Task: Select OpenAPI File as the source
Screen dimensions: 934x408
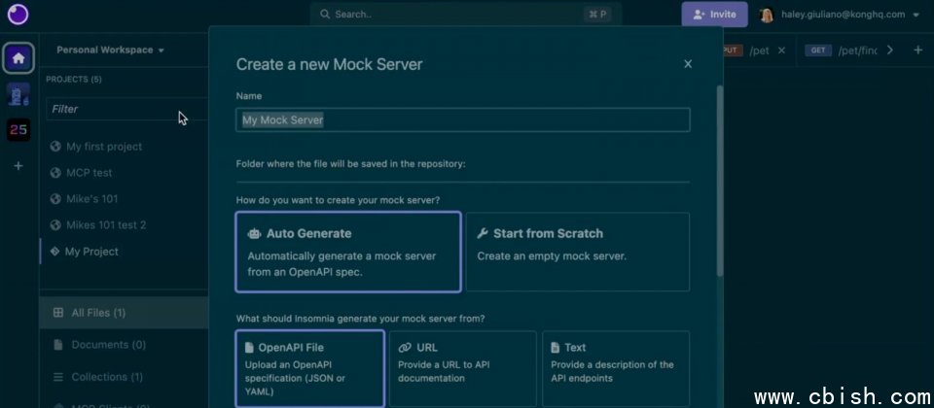Action: (x=309, y=368)
